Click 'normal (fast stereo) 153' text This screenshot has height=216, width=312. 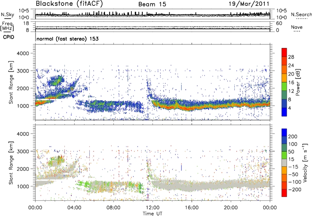[x=67, y=39]
